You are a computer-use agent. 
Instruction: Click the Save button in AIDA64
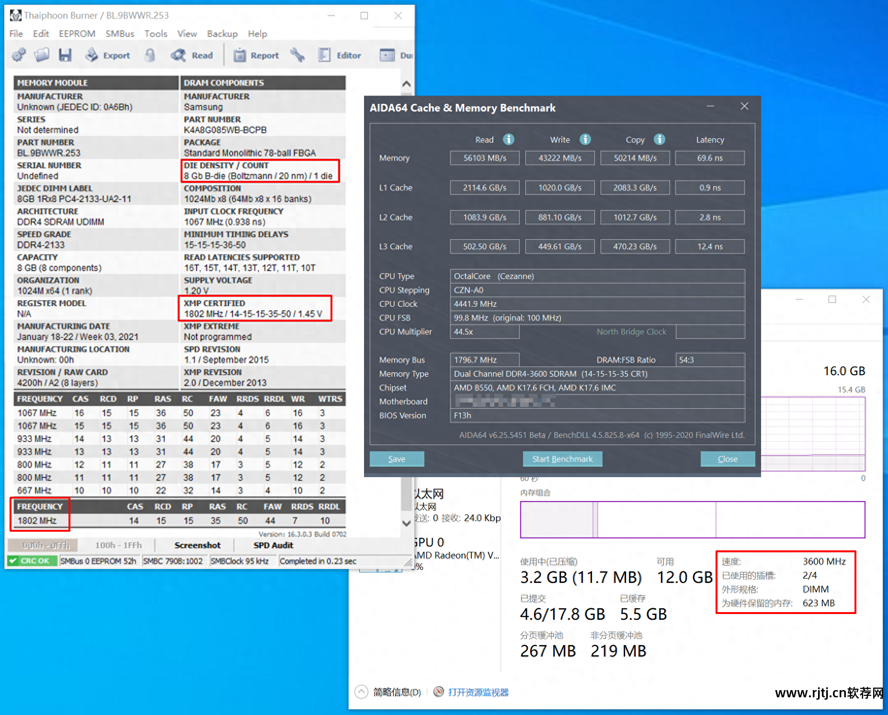click(x=397, y=459)
